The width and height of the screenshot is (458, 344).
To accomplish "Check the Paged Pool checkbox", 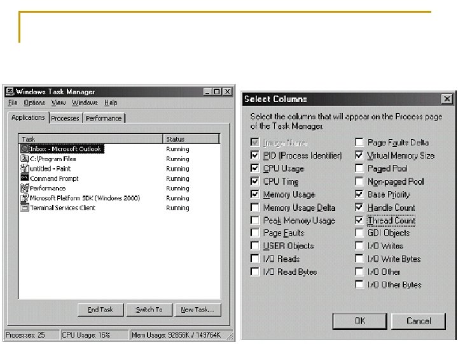I will (x=359, y=168).
